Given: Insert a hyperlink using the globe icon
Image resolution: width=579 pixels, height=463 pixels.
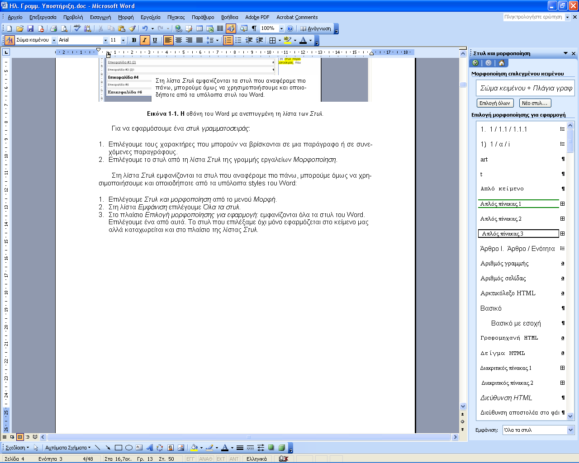Looking at the screenshot, I should (178, 28).
